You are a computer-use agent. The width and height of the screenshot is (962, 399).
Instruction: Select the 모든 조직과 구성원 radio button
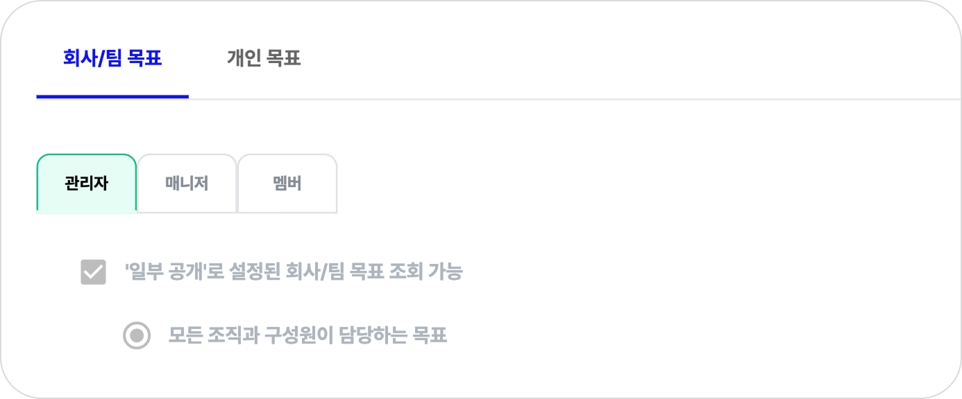[137, 336]
